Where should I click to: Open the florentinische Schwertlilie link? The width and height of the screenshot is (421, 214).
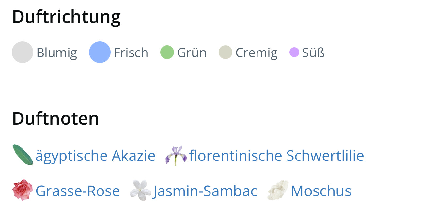pyautogui.click(x=276, y=156)
